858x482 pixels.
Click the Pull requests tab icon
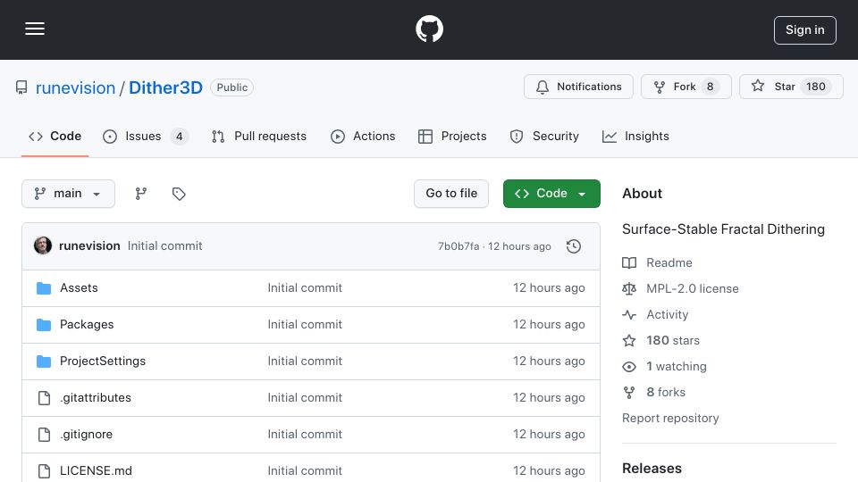pyautogui.click(x=218, y=137)
